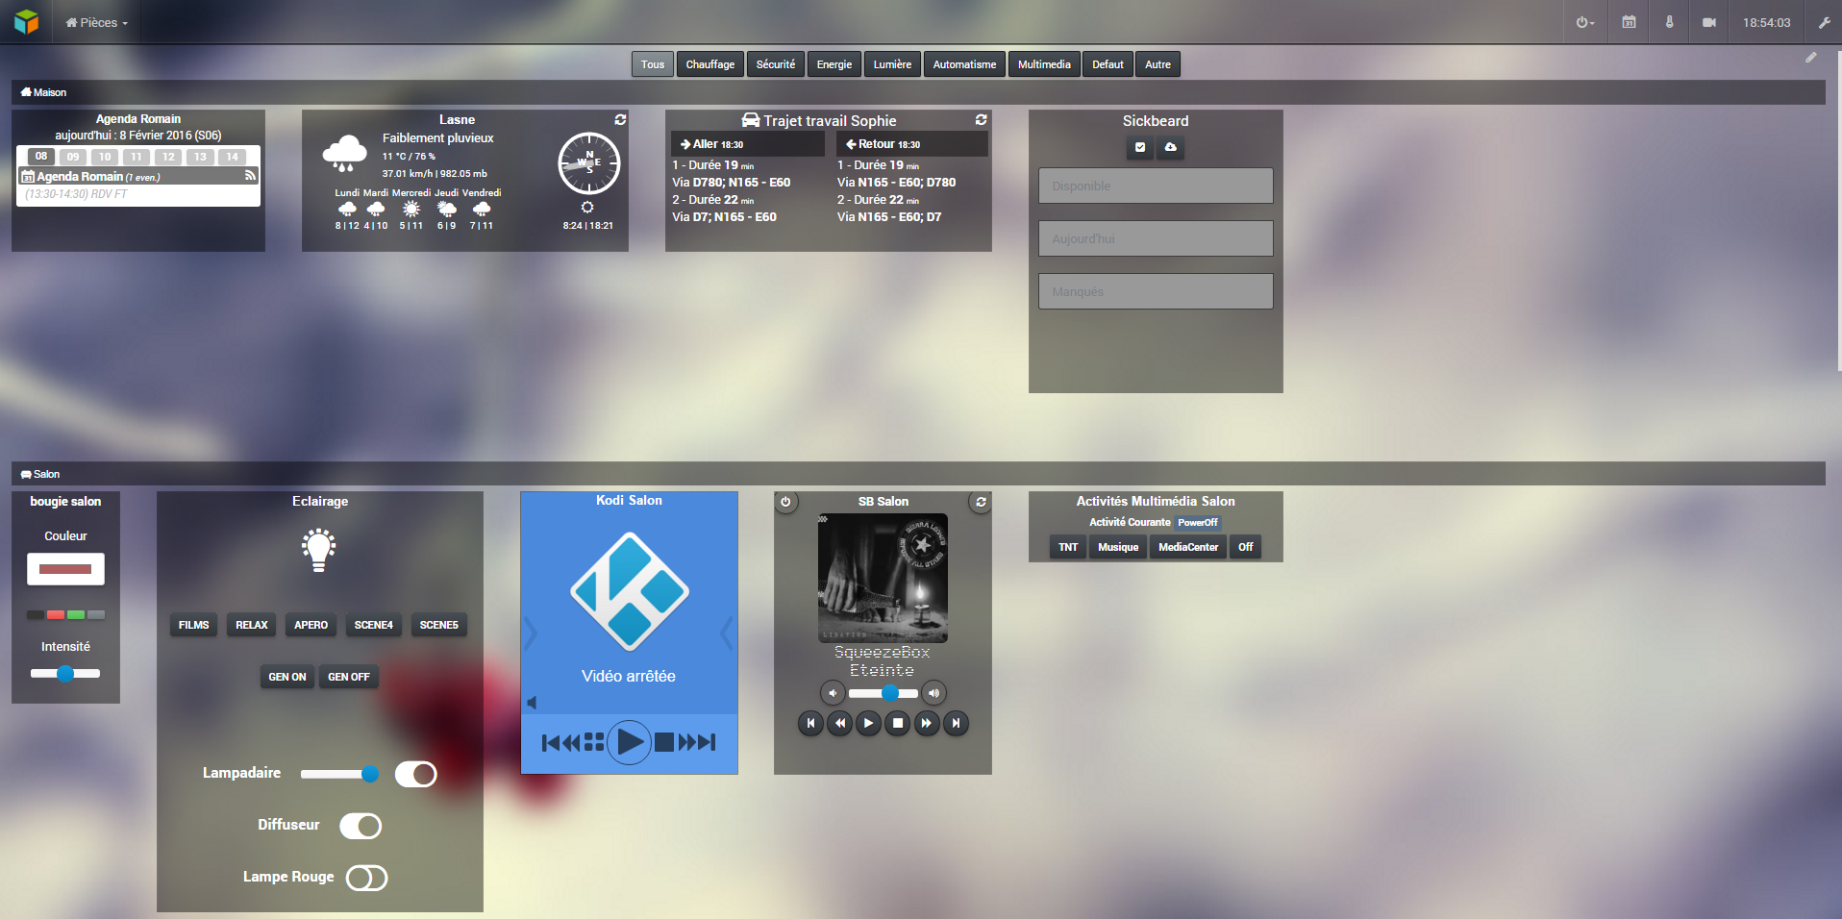Click the Disponible field in Sickbeard
The height and width of the screenshot is (919, 1842).
1156,186
